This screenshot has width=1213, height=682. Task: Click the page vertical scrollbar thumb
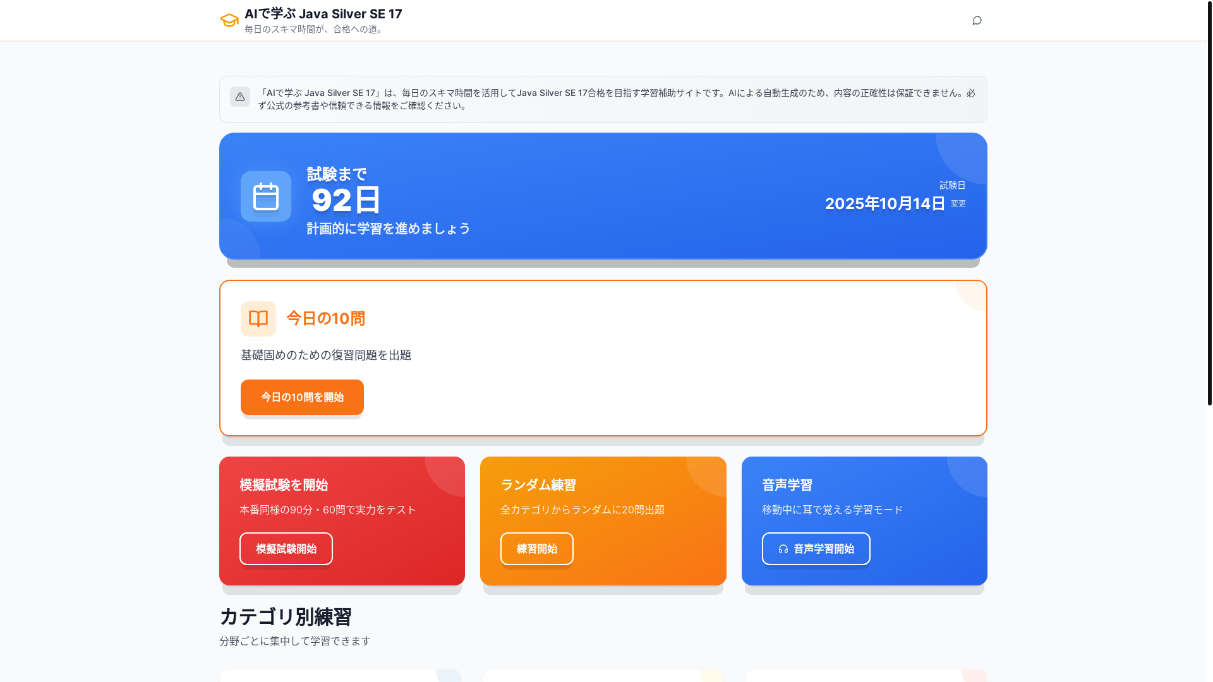[x=1209, y=202]
